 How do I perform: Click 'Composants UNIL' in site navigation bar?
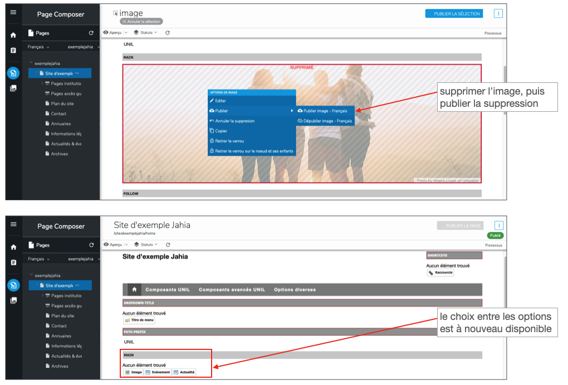tap(168, 290)
